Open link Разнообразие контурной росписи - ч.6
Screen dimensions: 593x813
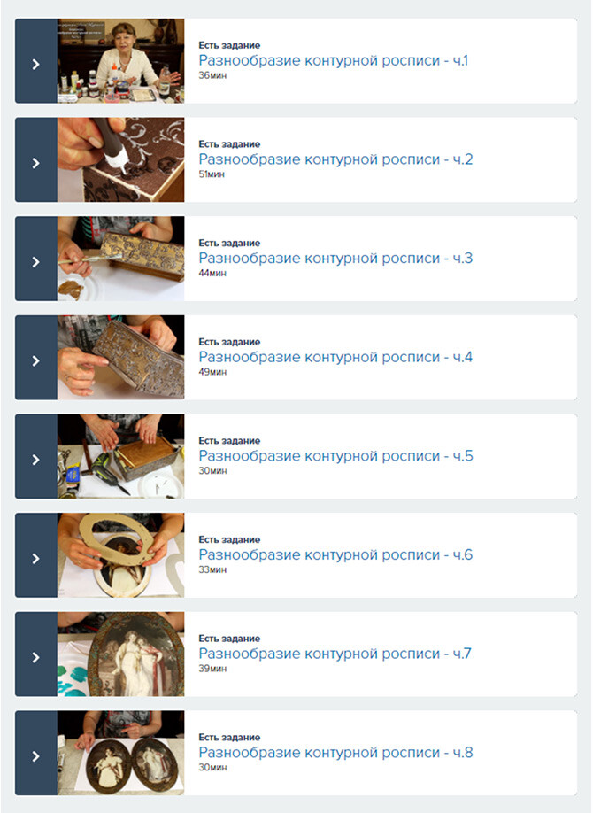pos(335,554)
